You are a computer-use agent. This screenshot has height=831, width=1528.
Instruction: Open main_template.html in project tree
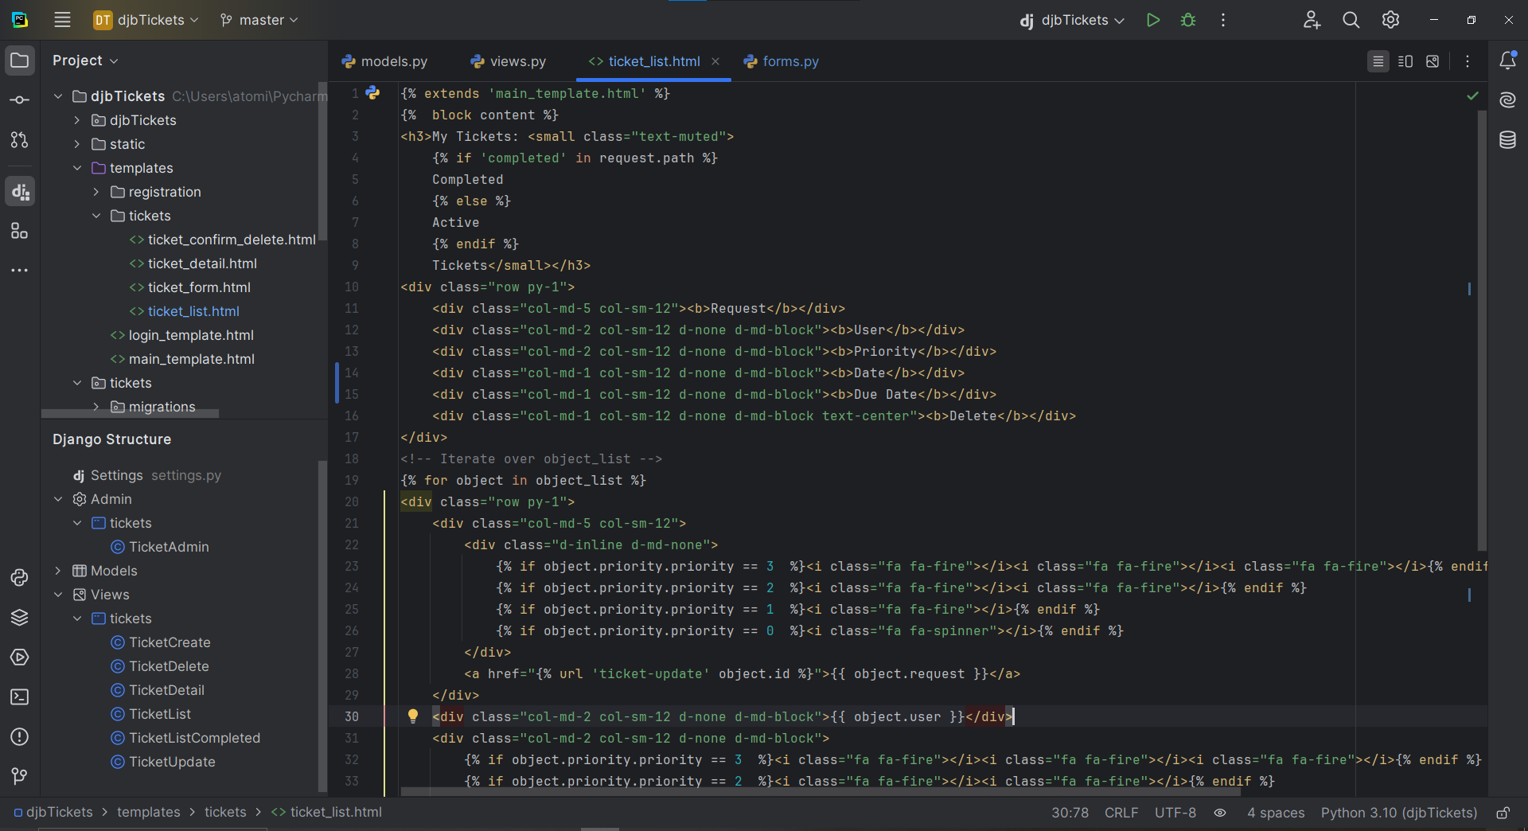[192, 359]
